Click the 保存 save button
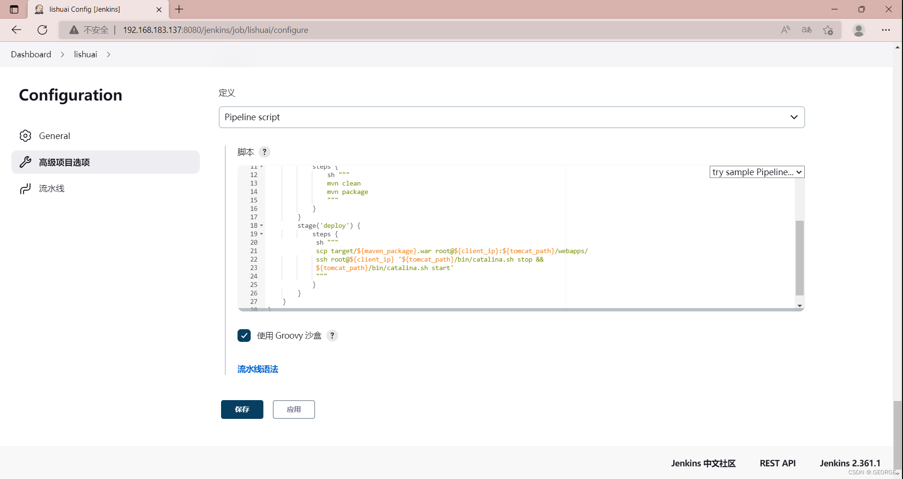 [x=242, y=409]
